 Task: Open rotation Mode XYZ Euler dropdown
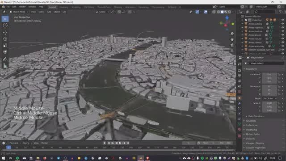[270, 98]
